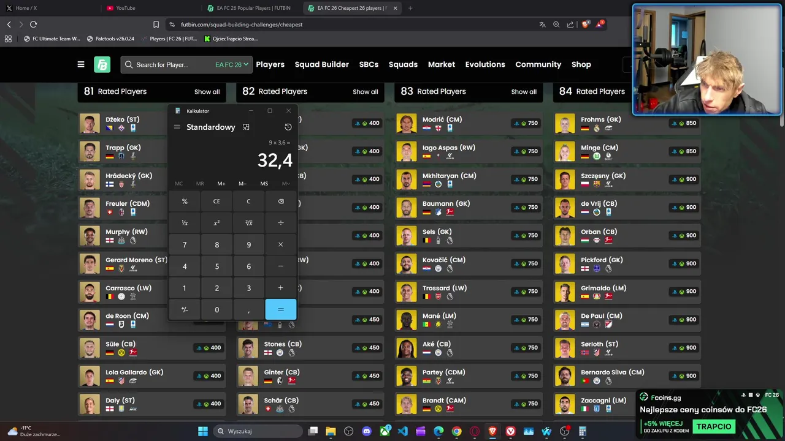Viewport: 785px width, 441px height.
Task: Show all 81 Rated Players
Action: (207, 92)
